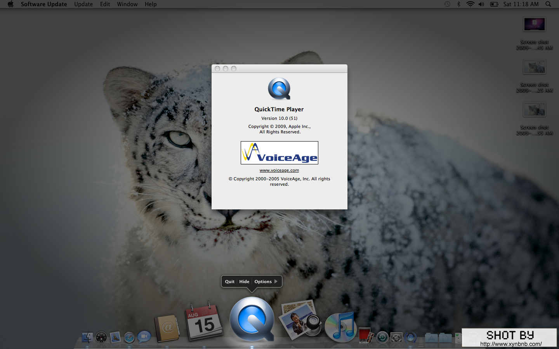Select desktop screenshot ending 25 AM
The height and width of the screenshot is (349, 559).
click(535, 76)
